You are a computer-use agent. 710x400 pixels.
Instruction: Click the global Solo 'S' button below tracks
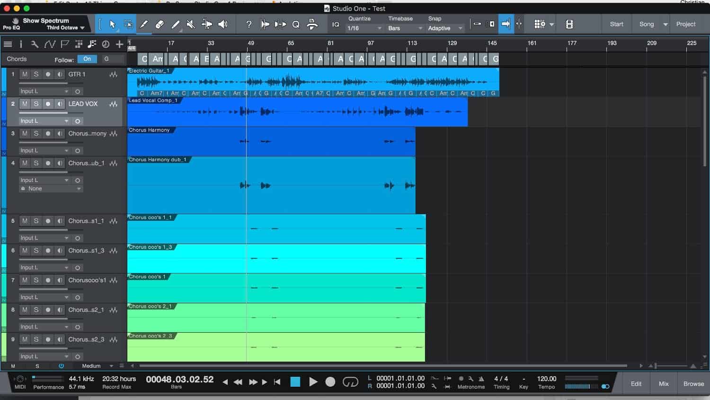tap(37, 366)
